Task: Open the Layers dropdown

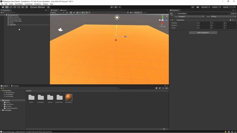Action: click(216, 7)
